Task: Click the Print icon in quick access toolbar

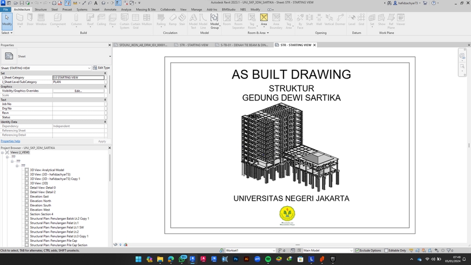Action: (54, 3)
